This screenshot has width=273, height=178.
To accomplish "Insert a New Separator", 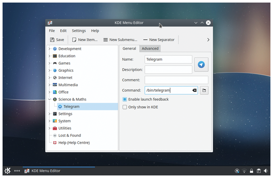I will pyautogui.click(x=159, y=40).
